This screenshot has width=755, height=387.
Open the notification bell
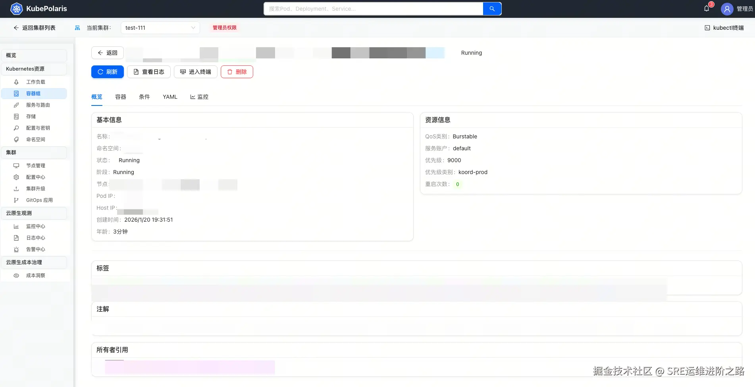(707, 8)
